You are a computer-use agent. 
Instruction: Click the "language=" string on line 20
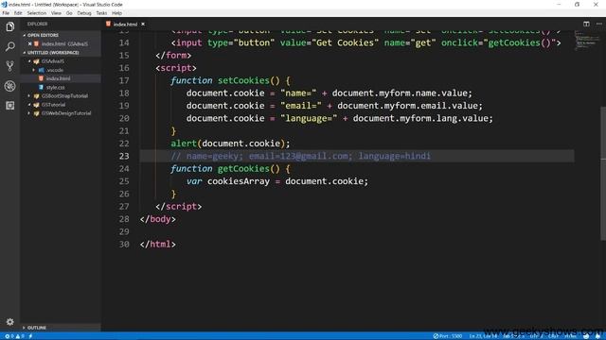coord(309,118)
